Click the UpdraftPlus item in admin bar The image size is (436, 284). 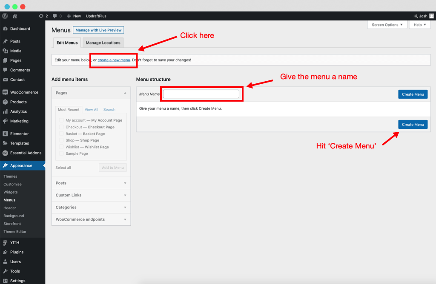pos(97,16)
